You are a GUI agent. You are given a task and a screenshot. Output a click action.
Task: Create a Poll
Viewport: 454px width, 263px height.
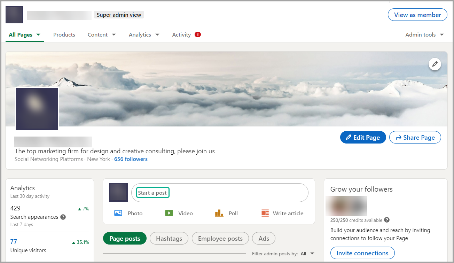[x=227, y=213]
